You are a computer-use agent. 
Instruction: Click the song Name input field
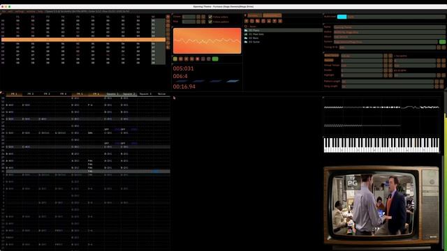coord(390,27)
